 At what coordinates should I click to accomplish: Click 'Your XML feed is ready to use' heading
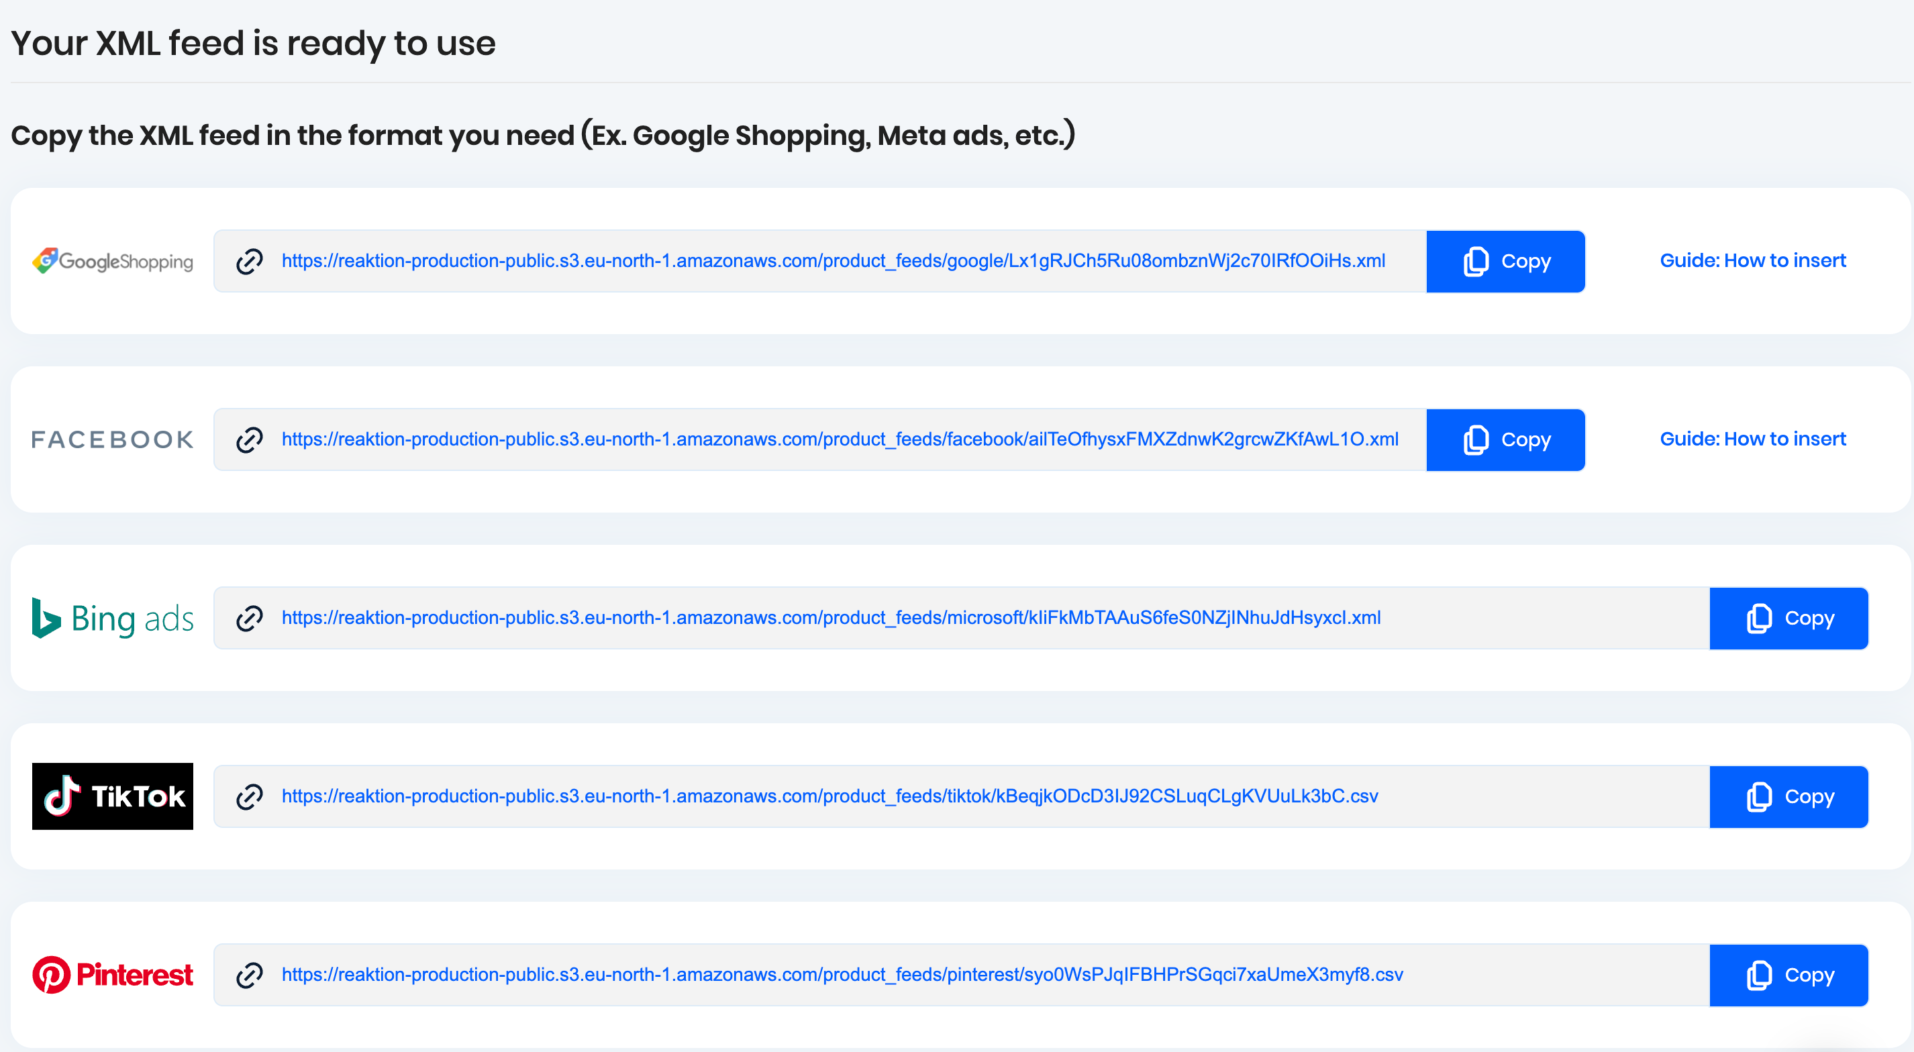coord(254,43)
